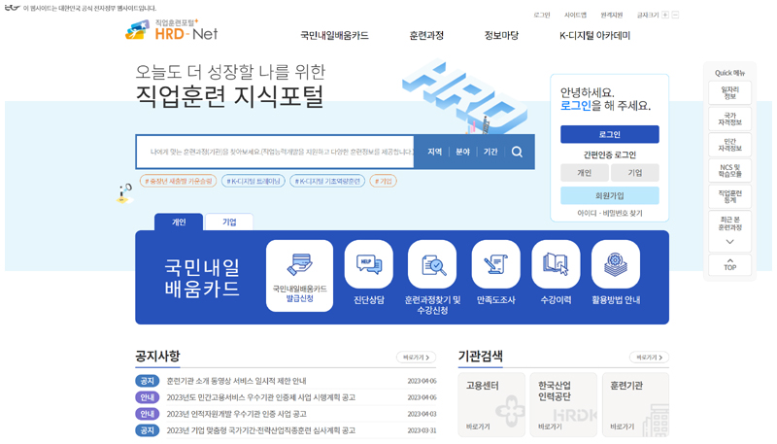Switch to the 기업 tab above the card panel
This screenshot has height=444, width=777.
pyautogui.click(x=229, y=222)
